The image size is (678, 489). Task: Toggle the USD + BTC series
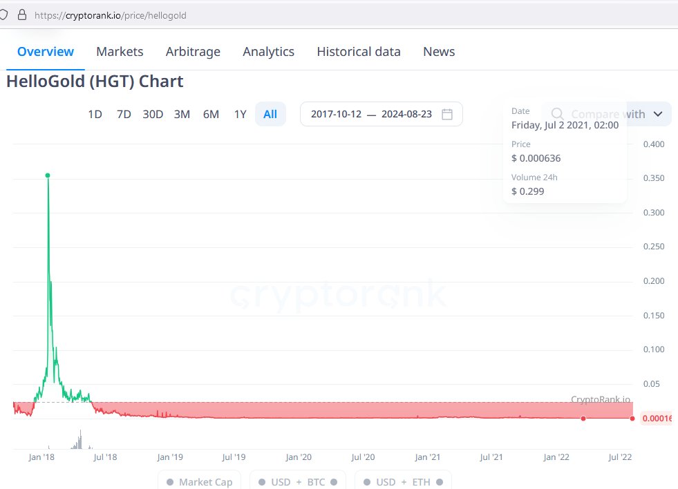(x=298, y=481)
